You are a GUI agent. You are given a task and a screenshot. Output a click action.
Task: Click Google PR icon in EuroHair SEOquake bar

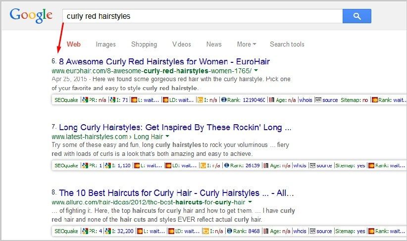(x=85, y=100)
